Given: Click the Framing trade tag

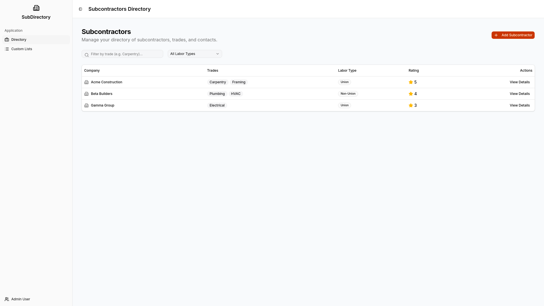Looking at the screenshot, I should 239,82.
